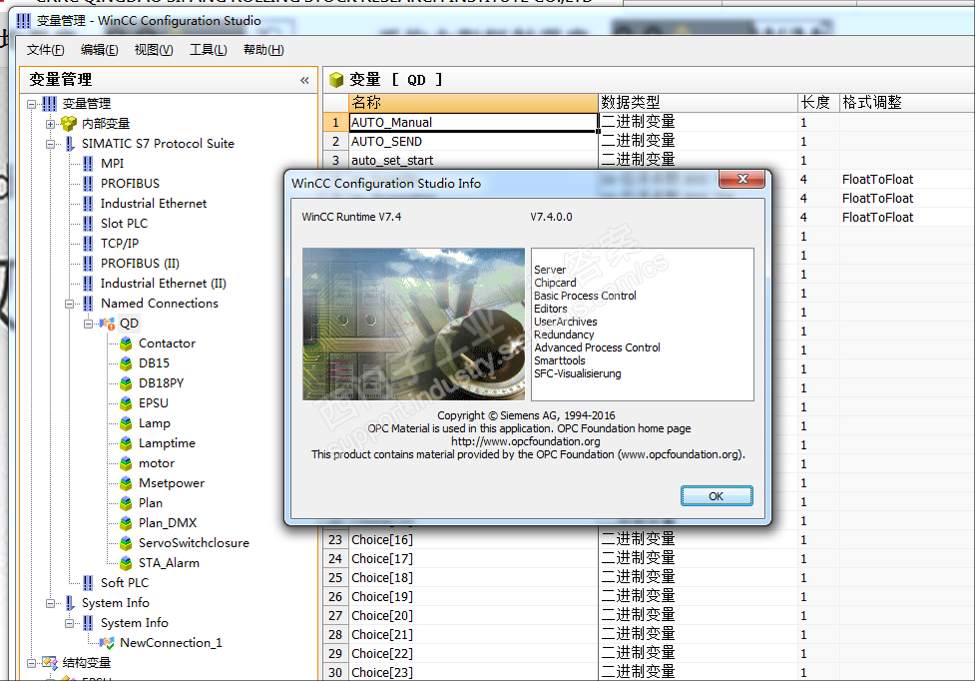Click the QD connection icon
This screenshot has height=681, width=975.
tap(107, 324)
